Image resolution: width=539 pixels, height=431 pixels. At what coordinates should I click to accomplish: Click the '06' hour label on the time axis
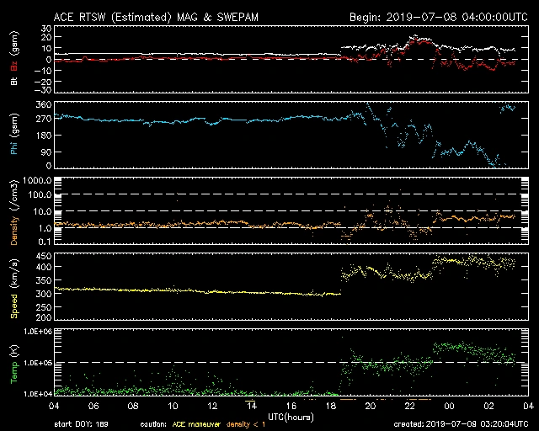[x=93, y=406]
